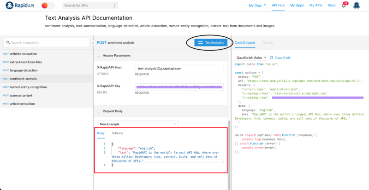Image resolution: width=369 pixels, height=190 pixels.
Task: Click the page title Text Analysis API Documentation
Action: tap(89, 18)
